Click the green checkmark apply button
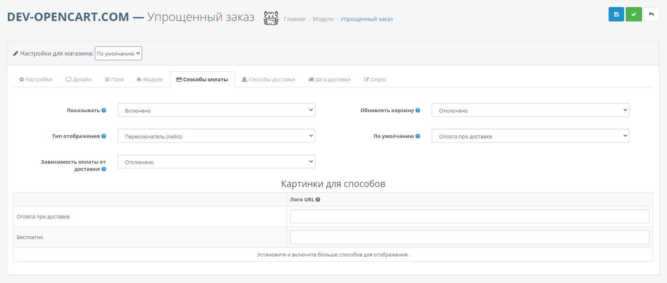667x283 pixels. pyautogui.click(x=634, y=14)
